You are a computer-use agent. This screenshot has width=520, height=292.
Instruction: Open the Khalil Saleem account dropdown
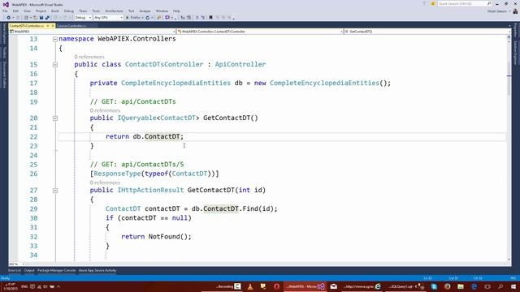pos(499,11)
